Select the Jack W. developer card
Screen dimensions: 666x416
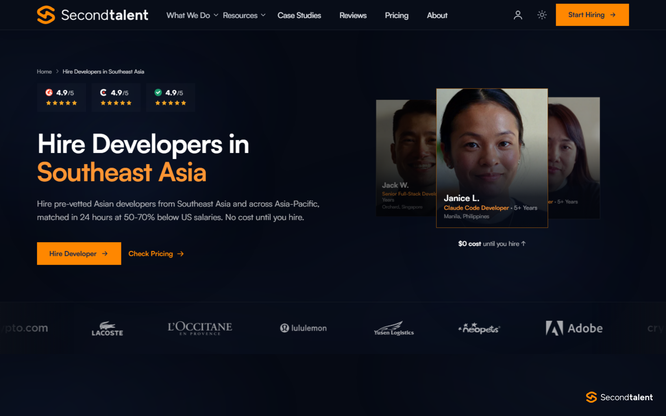tap(406, 158)
